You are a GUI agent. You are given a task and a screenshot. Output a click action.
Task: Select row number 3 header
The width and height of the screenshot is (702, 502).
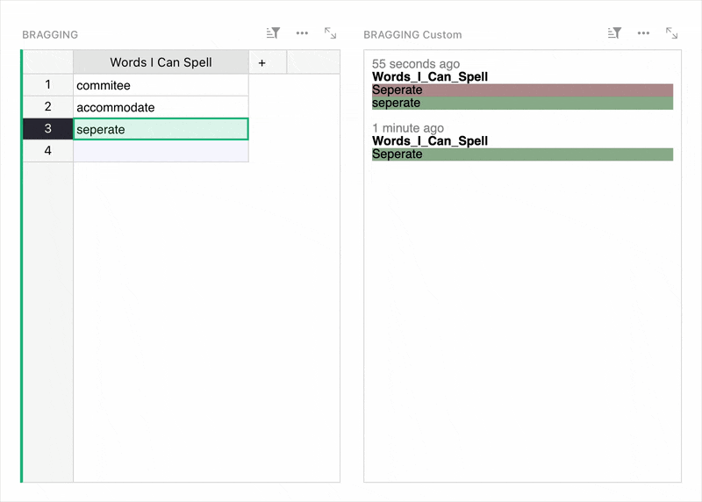pyautogui.click(x=47, y=129)
